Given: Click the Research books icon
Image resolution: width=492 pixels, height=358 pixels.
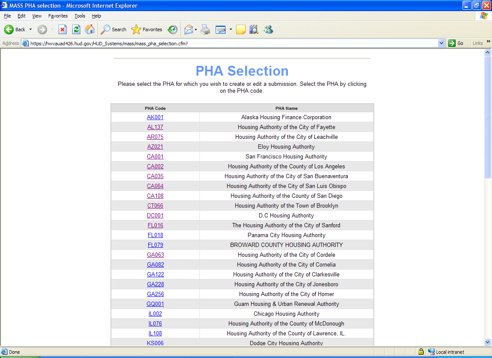Looking at the screenshot, I should tap(254, 29).
